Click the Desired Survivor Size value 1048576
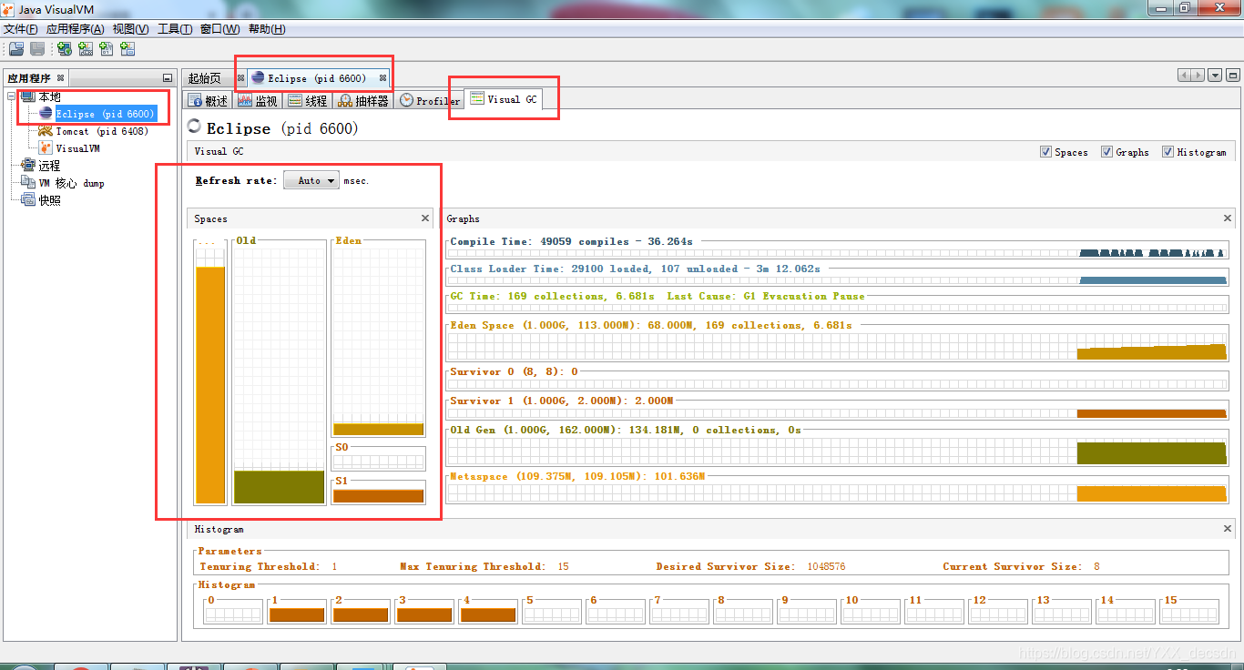The image size is (1244, 670). pyautogui.click(x=826, y=566)
